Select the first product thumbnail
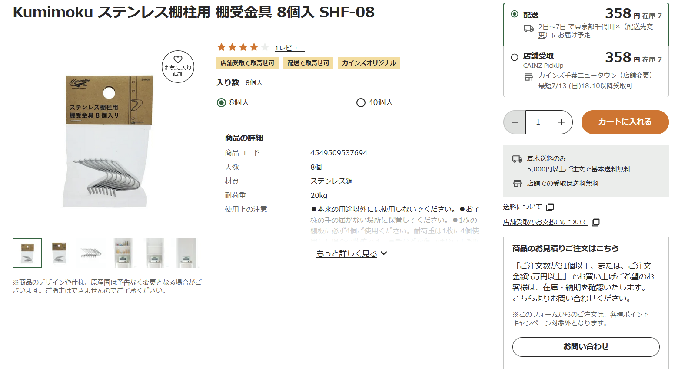The width and height of the screenshot is (678, 378). (27, 253)
